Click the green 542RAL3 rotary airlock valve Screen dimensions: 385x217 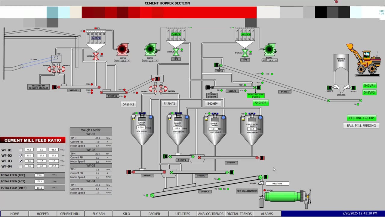(245, 53)
